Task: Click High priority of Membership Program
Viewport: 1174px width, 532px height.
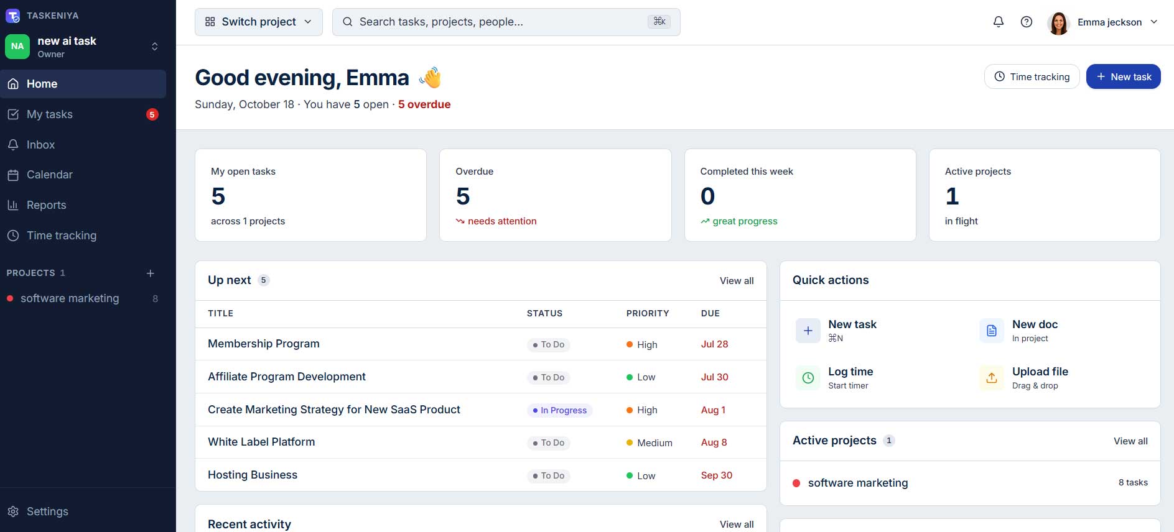Action: pyautogui.click(x=642, y=344)
